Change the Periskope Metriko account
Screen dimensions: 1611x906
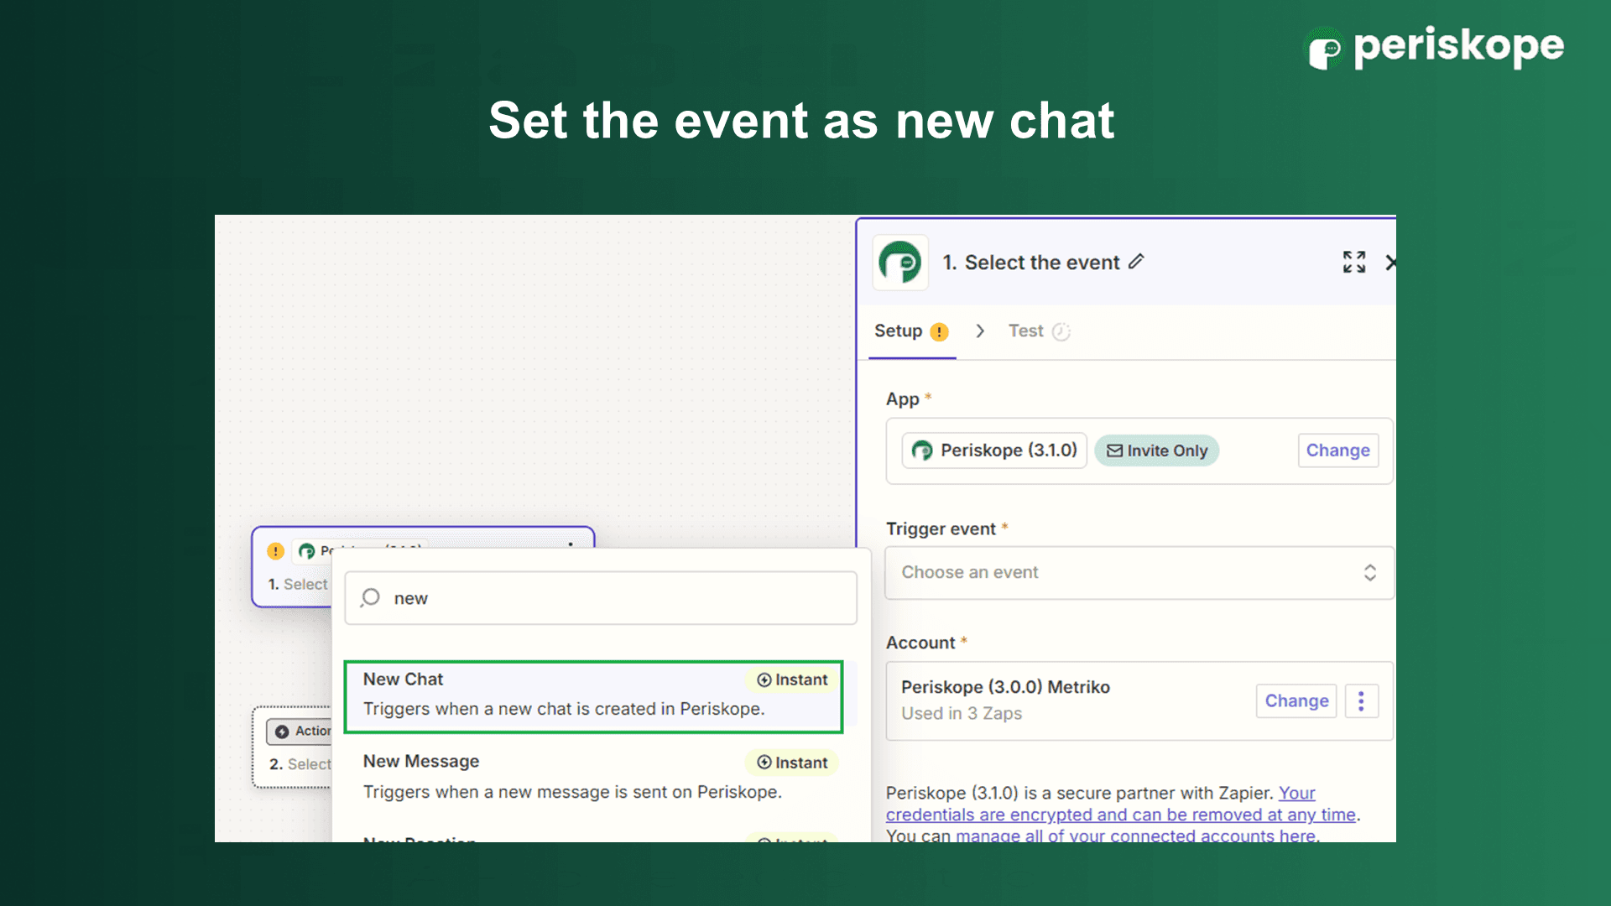coord(1296,700)
